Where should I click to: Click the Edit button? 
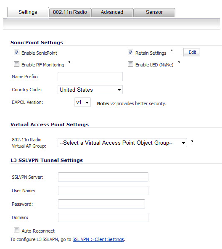(192, 52)
